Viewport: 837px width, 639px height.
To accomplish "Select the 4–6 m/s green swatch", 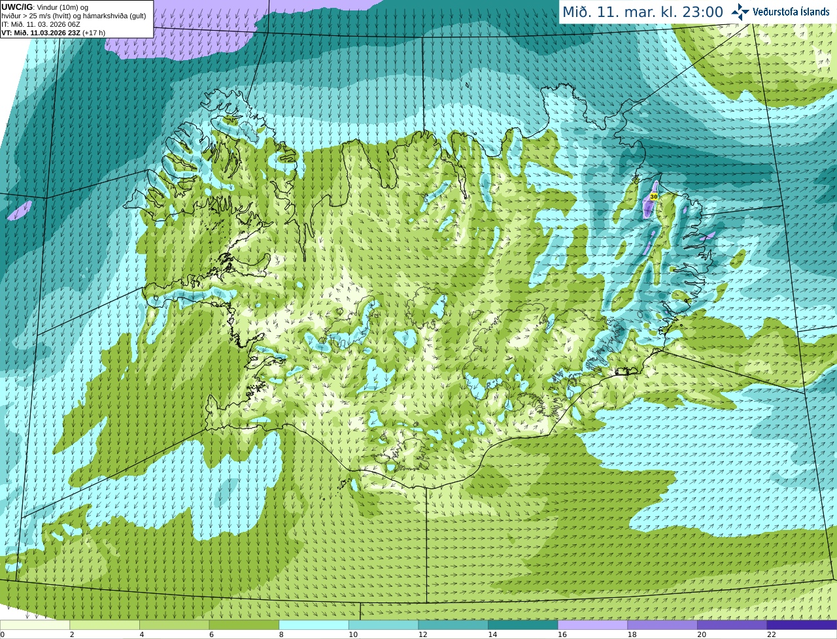I will (175, 625).
